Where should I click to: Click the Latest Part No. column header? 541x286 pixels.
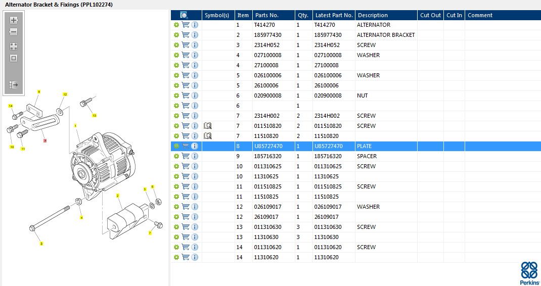point(333,15)
